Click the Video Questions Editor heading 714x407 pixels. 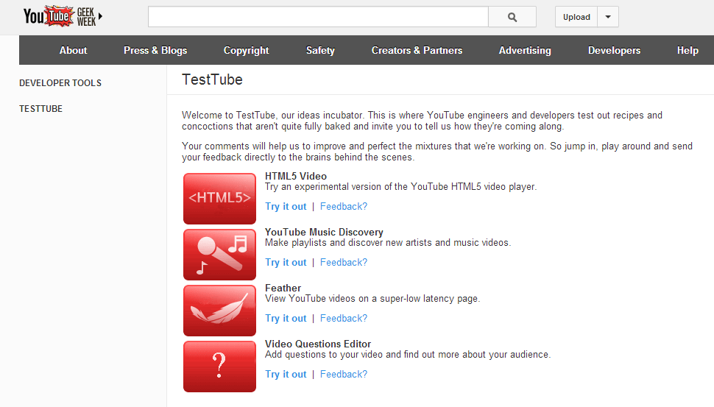click(x=318, y=344)
